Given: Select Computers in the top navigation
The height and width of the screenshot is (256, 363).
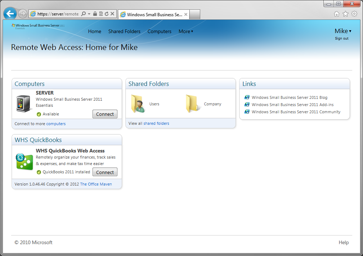Looking at the screenshot, I should (x=159, y=31).
